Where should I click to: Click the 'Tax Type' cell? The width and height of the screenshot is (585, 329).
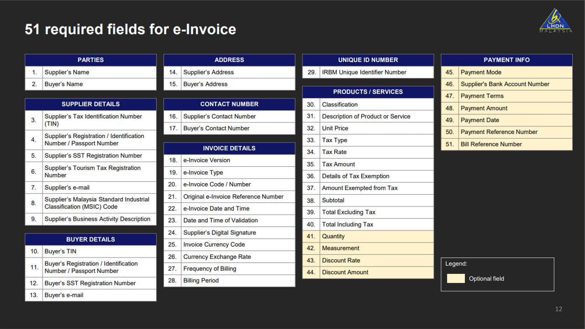(377, 140)
